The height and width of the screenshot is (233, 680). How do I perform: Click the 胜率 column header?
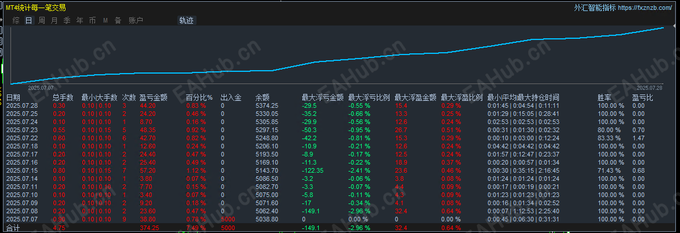point(605,97)
